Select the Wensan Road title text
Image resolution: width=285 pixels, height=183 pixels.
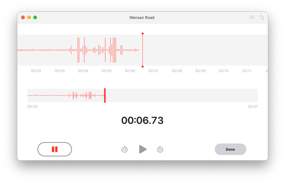point(142,18)
